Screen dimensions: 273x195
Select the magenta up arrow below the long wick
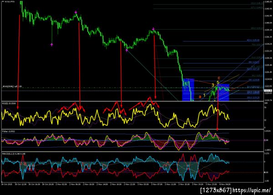[x=51, y=45]
